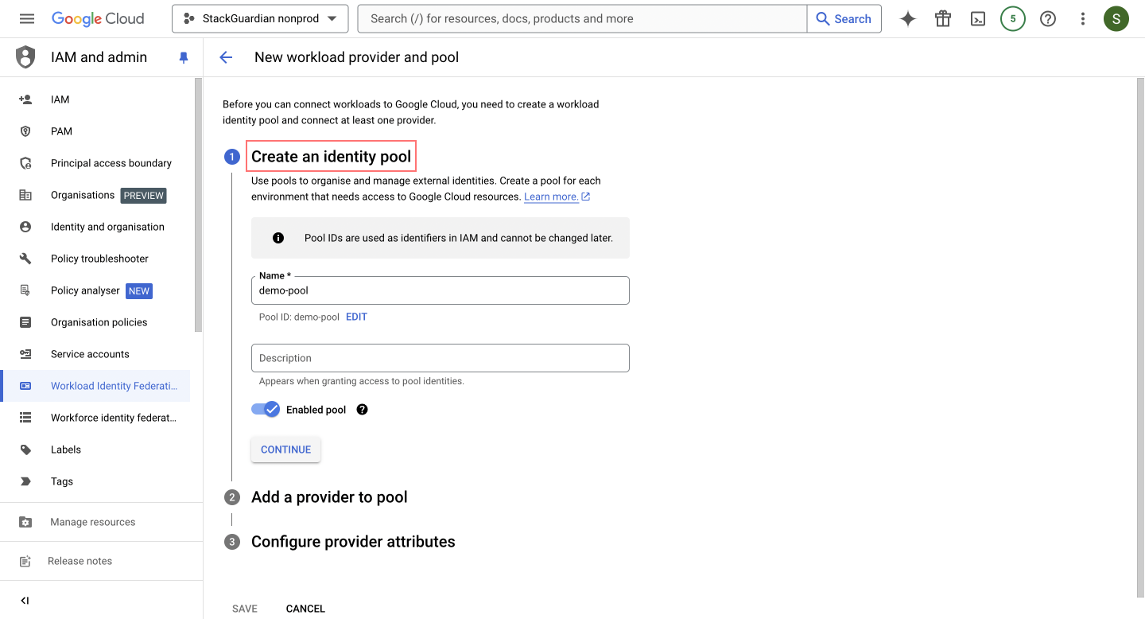Click the pool Name input field
The width and height of the screenshot is (1145, 619).
[x=440, y=291]
